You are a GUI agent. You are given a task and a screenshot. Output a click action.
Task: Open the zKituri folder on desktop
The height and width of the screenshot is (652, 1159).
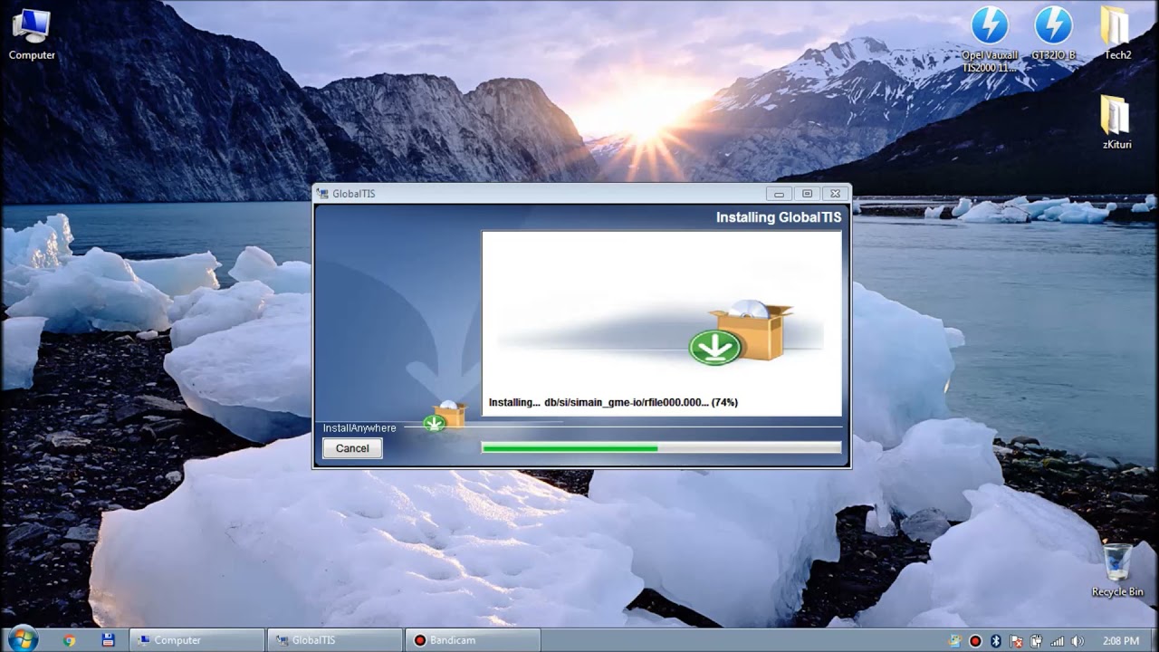tap(1116, 123)
